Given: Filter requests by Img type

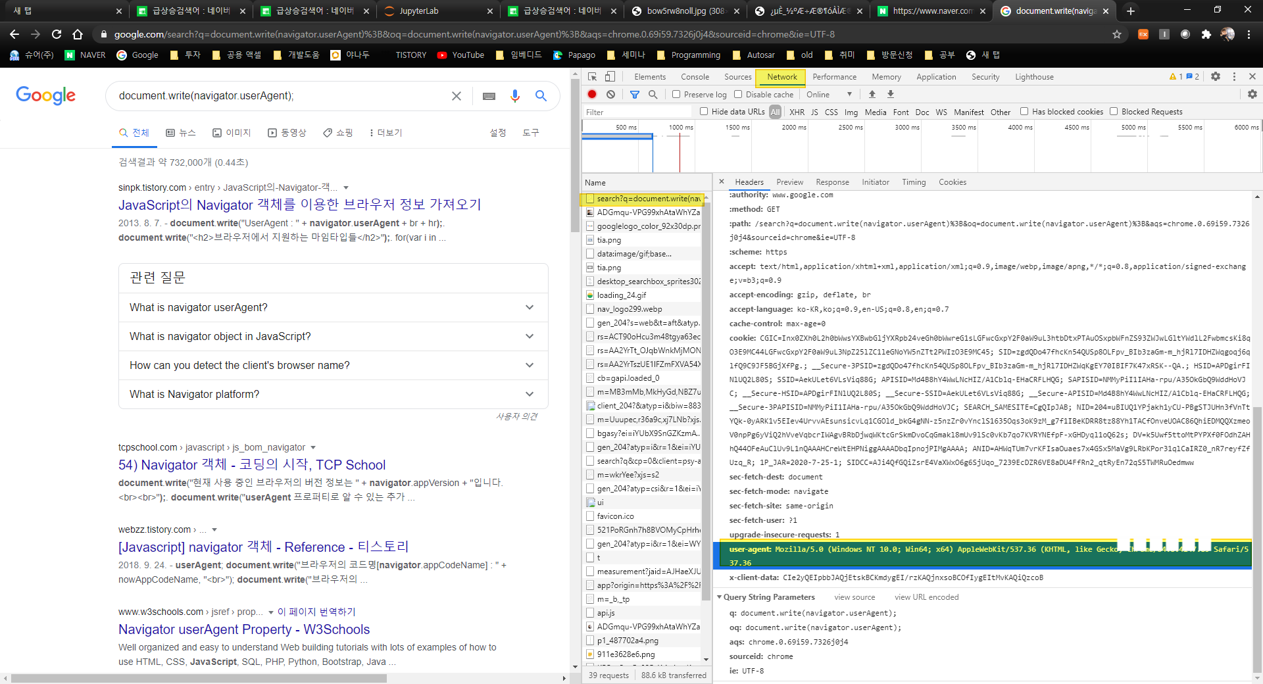Looking at the screenshot, I should (851, 112).
